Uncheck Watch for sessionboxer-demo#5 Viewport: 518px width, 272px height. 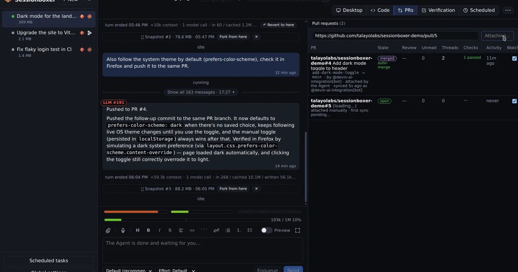[x=515, y=101]
